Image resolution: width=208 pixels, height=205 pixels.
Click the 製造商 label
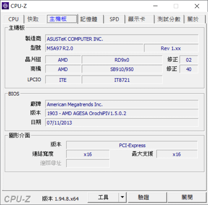tap(33, 39)
